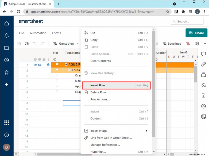
Task: Open Favorites star icon in sidebar
Action: pyautogui.click(x=7, y=73)
